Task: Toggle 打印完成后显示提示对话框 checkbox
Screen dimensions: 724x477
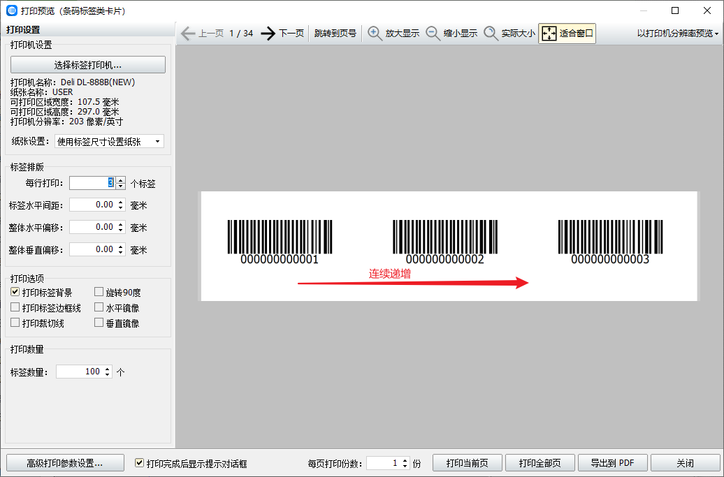Action: coord(139,463)
